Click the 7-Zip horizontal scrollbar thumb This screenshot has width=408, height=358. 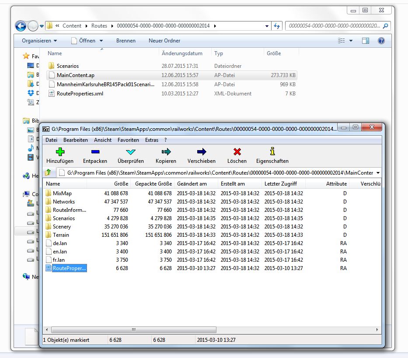tap(134, 330)
